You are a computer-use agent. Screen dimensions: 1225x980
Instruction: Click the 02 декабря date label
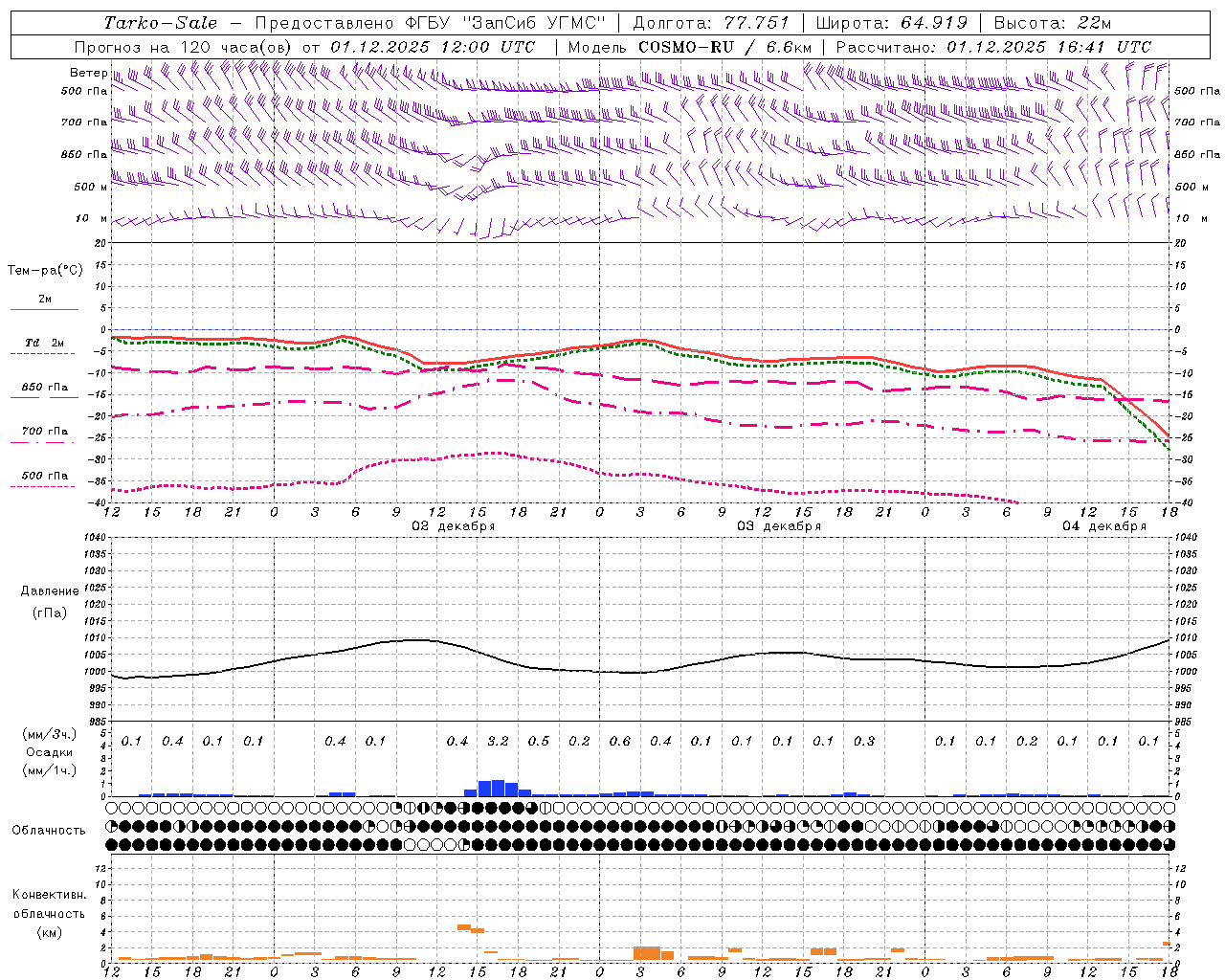tap(453, 526)
